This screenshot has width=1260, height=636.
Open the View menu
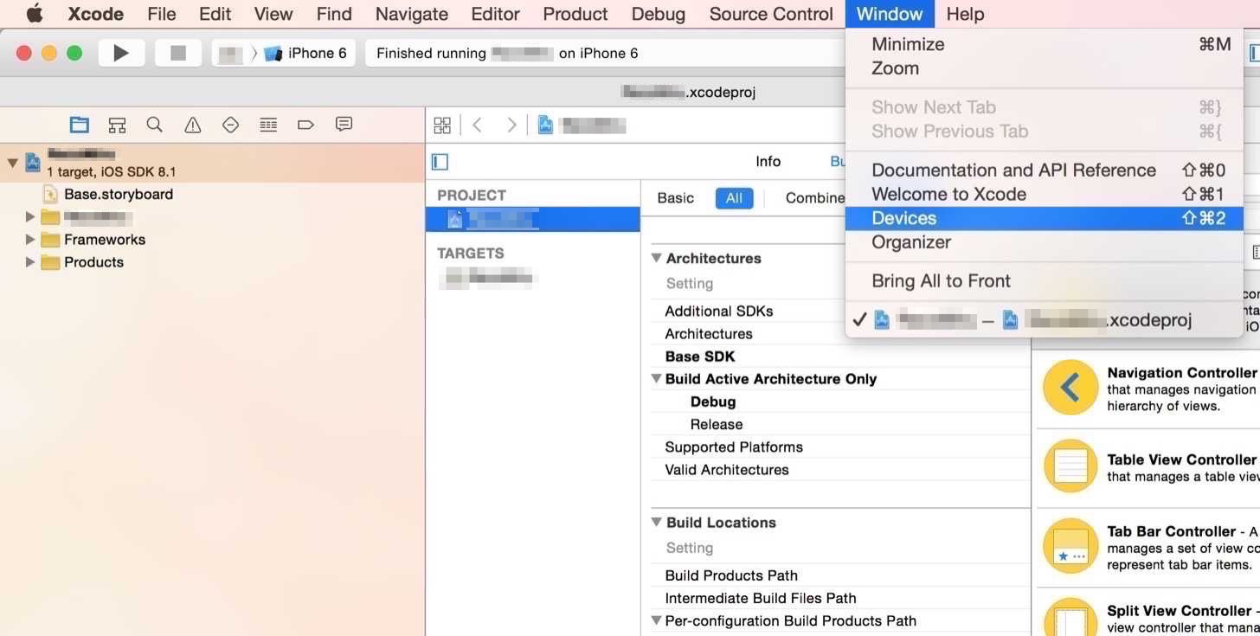click(273, 14)
